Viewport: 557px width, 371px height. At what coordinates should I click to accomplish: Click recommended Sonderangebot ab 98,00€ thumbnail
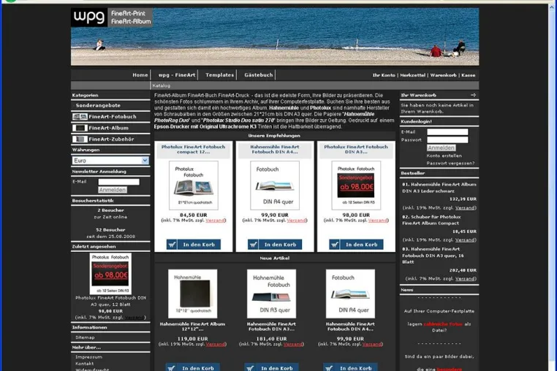(356, 185)
